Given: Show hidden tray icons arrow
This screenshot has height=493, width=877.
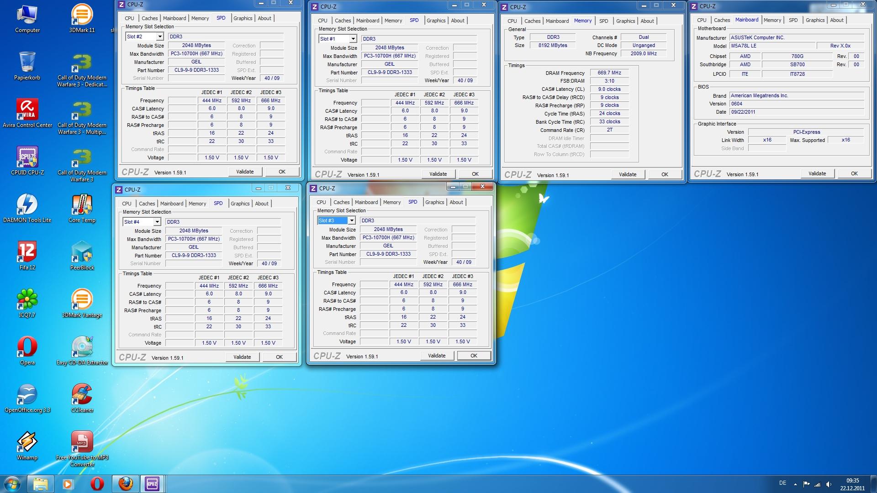Looking at the screenshot, I should (x=795, y=484).
